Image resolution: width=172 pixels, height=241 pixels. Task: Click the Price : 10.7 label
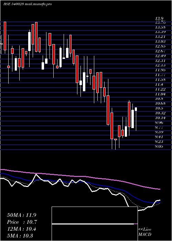pos(22,222)
